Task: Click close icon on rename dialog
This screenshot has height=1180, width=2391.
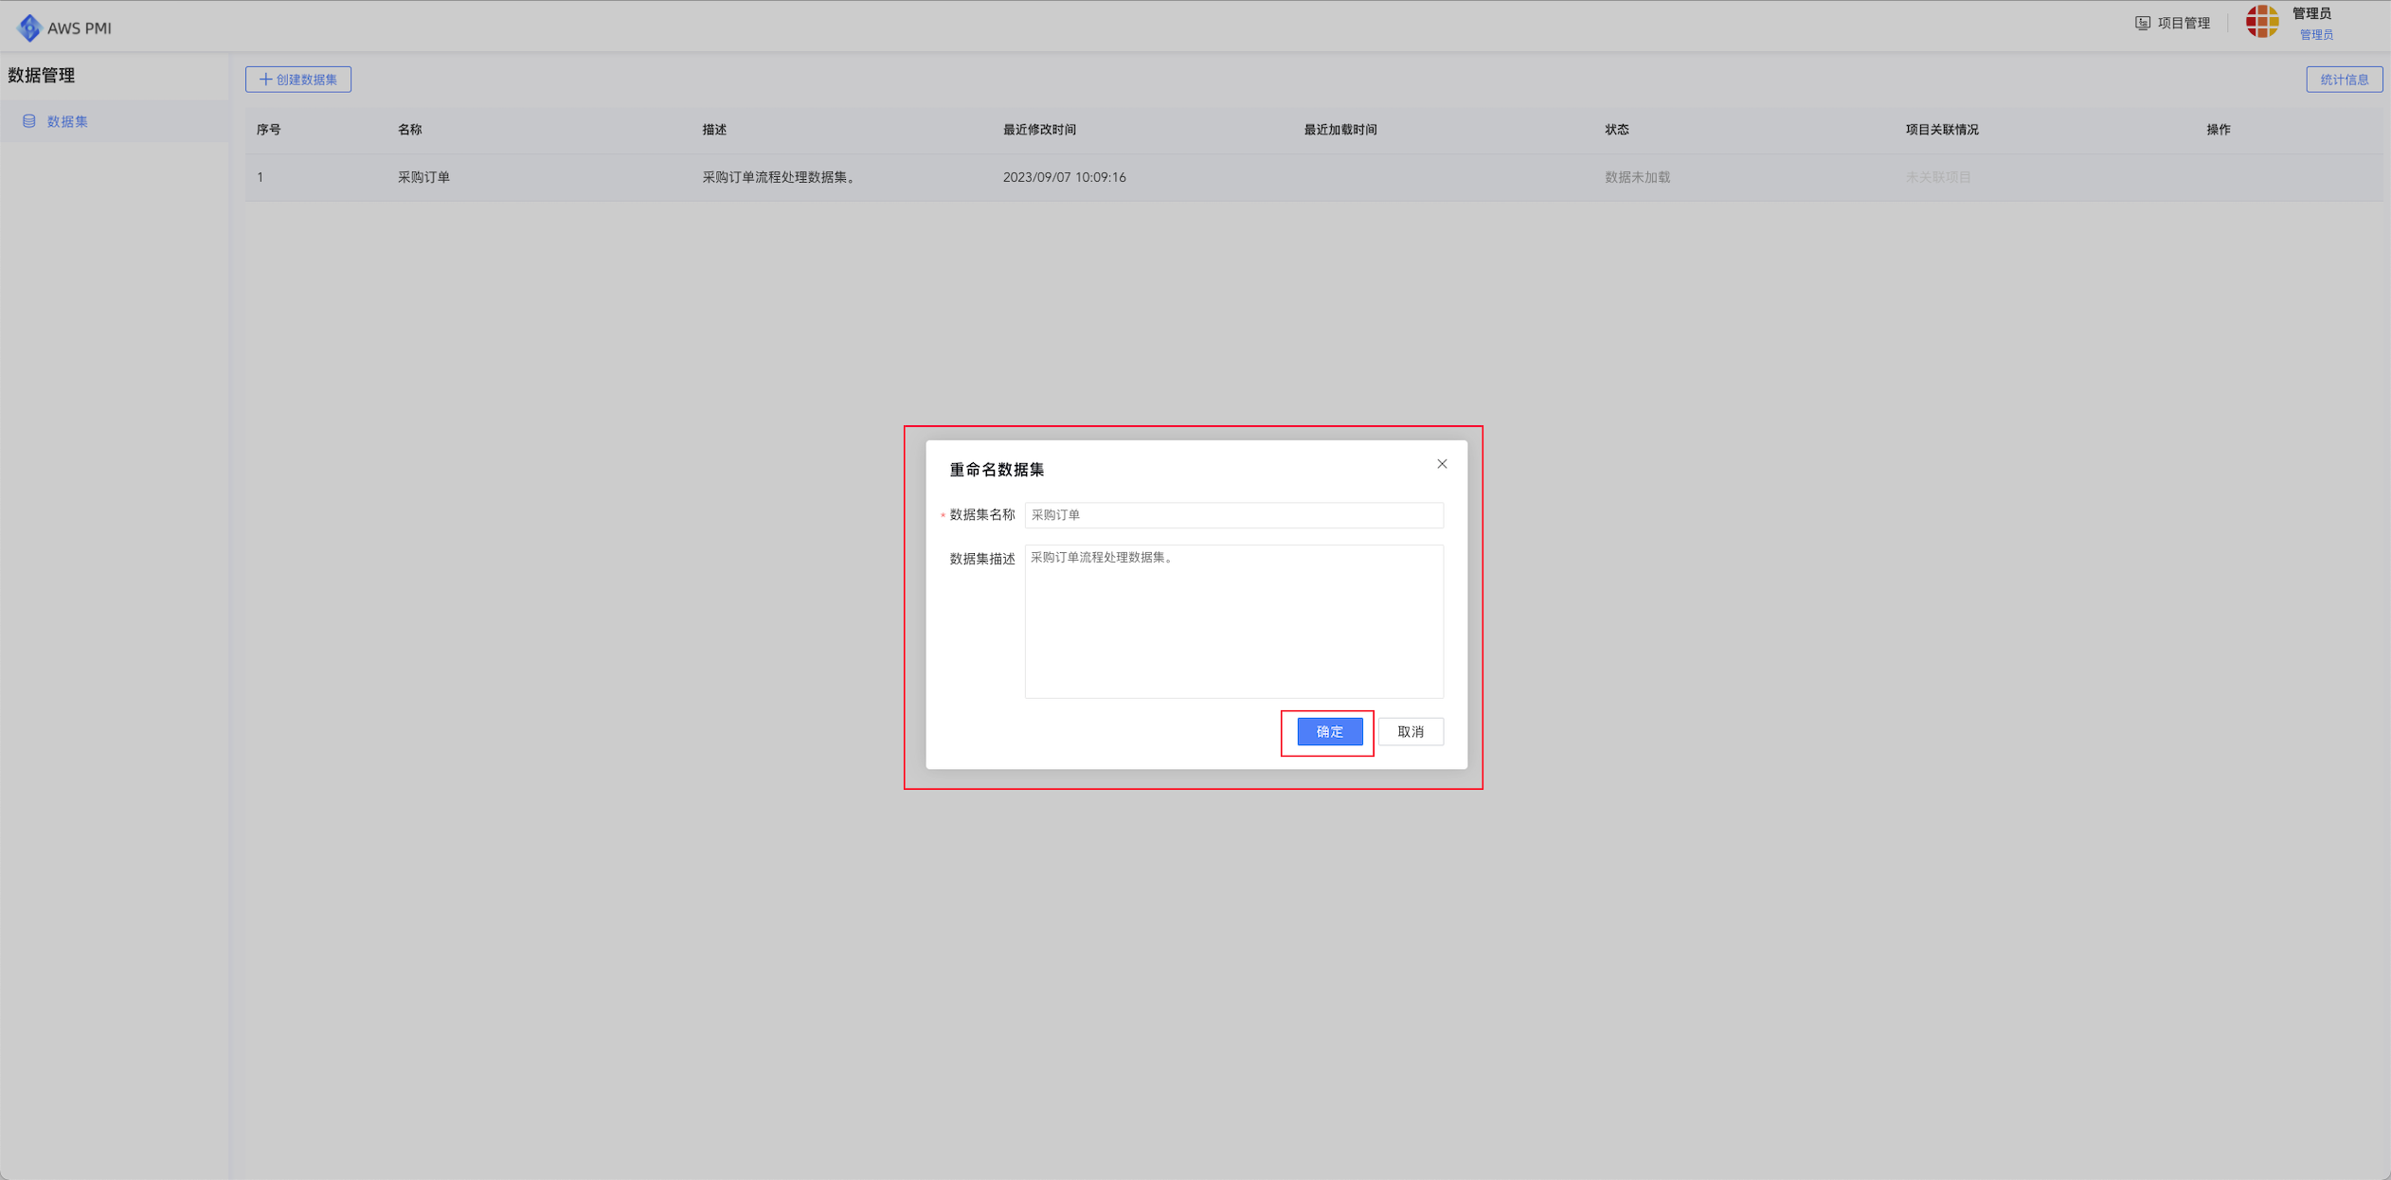Action: pos(1441,463)
